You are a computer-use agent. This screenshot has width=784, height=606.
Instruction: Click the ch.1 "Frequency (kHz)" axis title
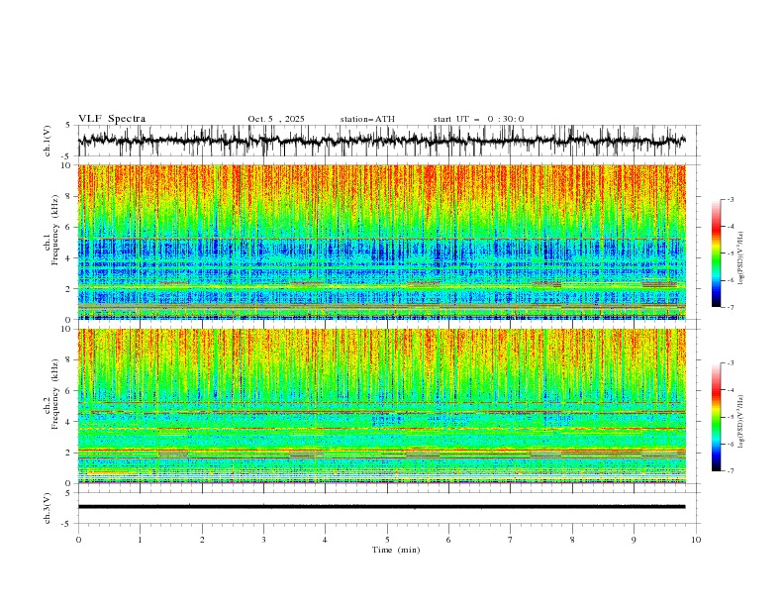pyautogui.click(x=55, y=230)
